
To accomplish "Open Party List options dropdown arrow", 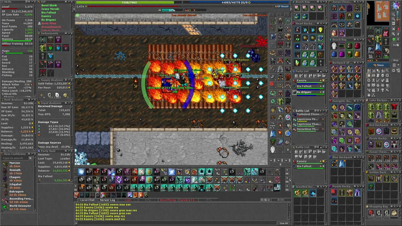I will coord(321,71).
